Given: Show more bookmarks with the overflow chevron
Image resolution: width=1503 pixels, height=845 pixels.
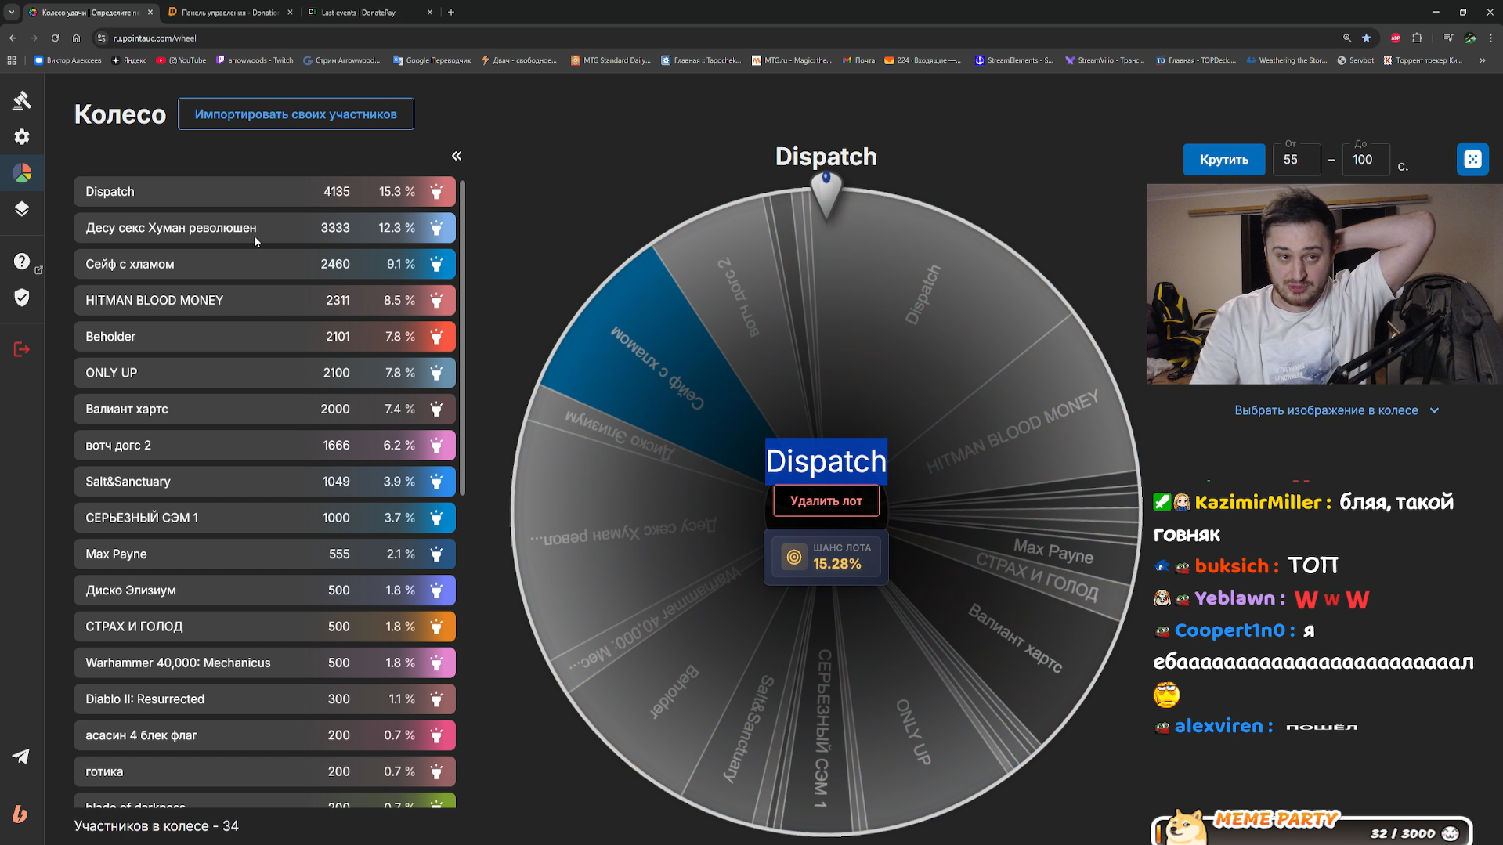Looking at the screenshot, I should pyautogui.click(x=1482, y=60).
